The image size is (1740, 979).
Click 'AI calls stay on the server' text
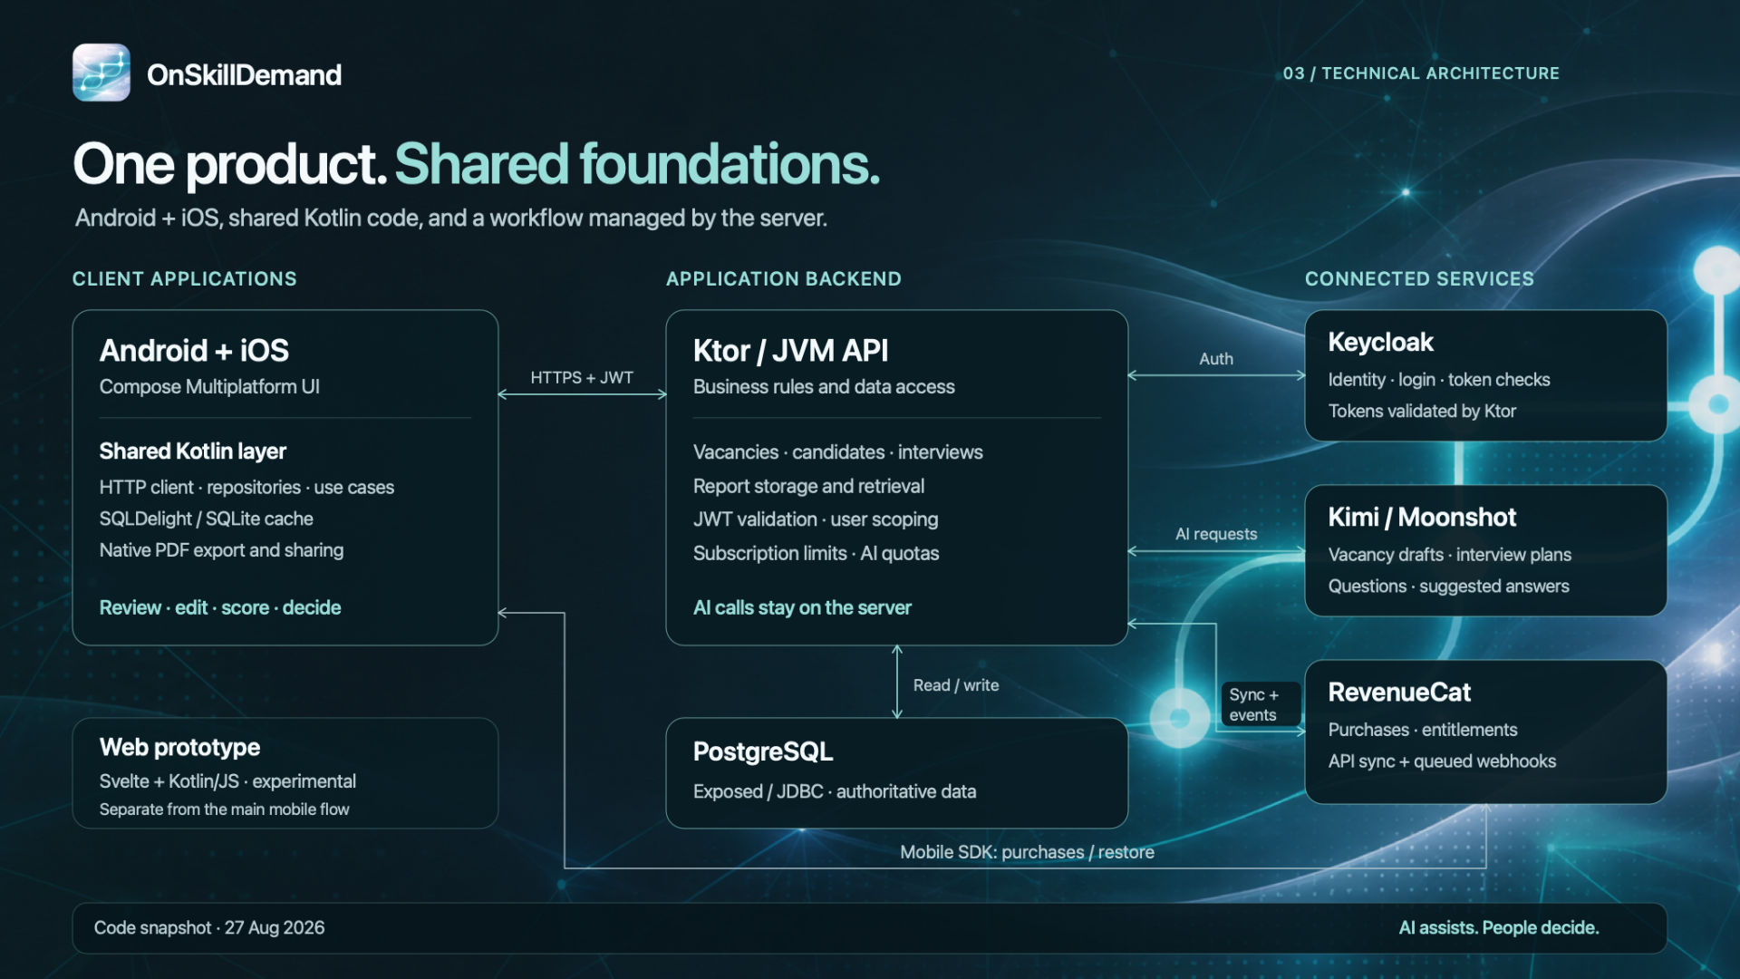coord(802,608)
